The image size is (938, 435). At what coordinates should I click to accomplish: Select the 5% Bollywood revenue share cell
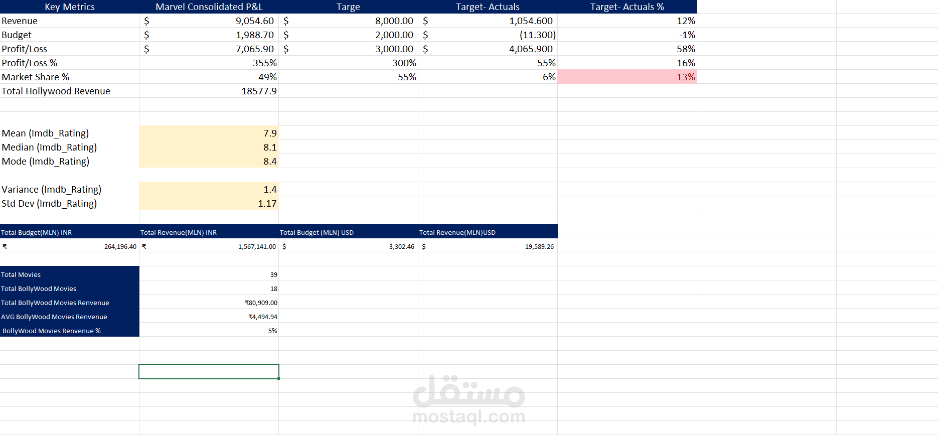tap(209, 330)
